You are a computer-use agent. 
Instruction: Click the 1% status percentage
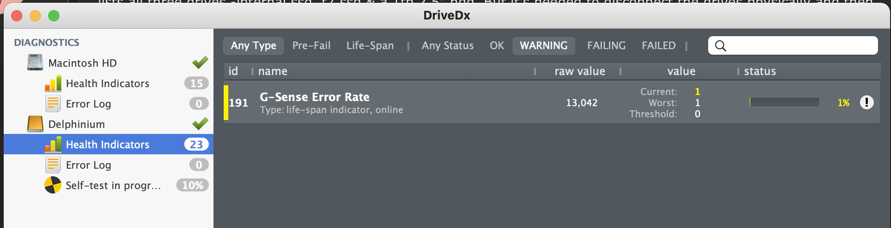pyautogui.click(x=843, y=103)
